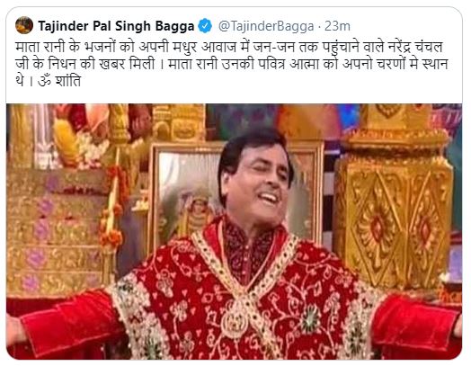Open the 23m timestamp permalink

click(337, 26)
